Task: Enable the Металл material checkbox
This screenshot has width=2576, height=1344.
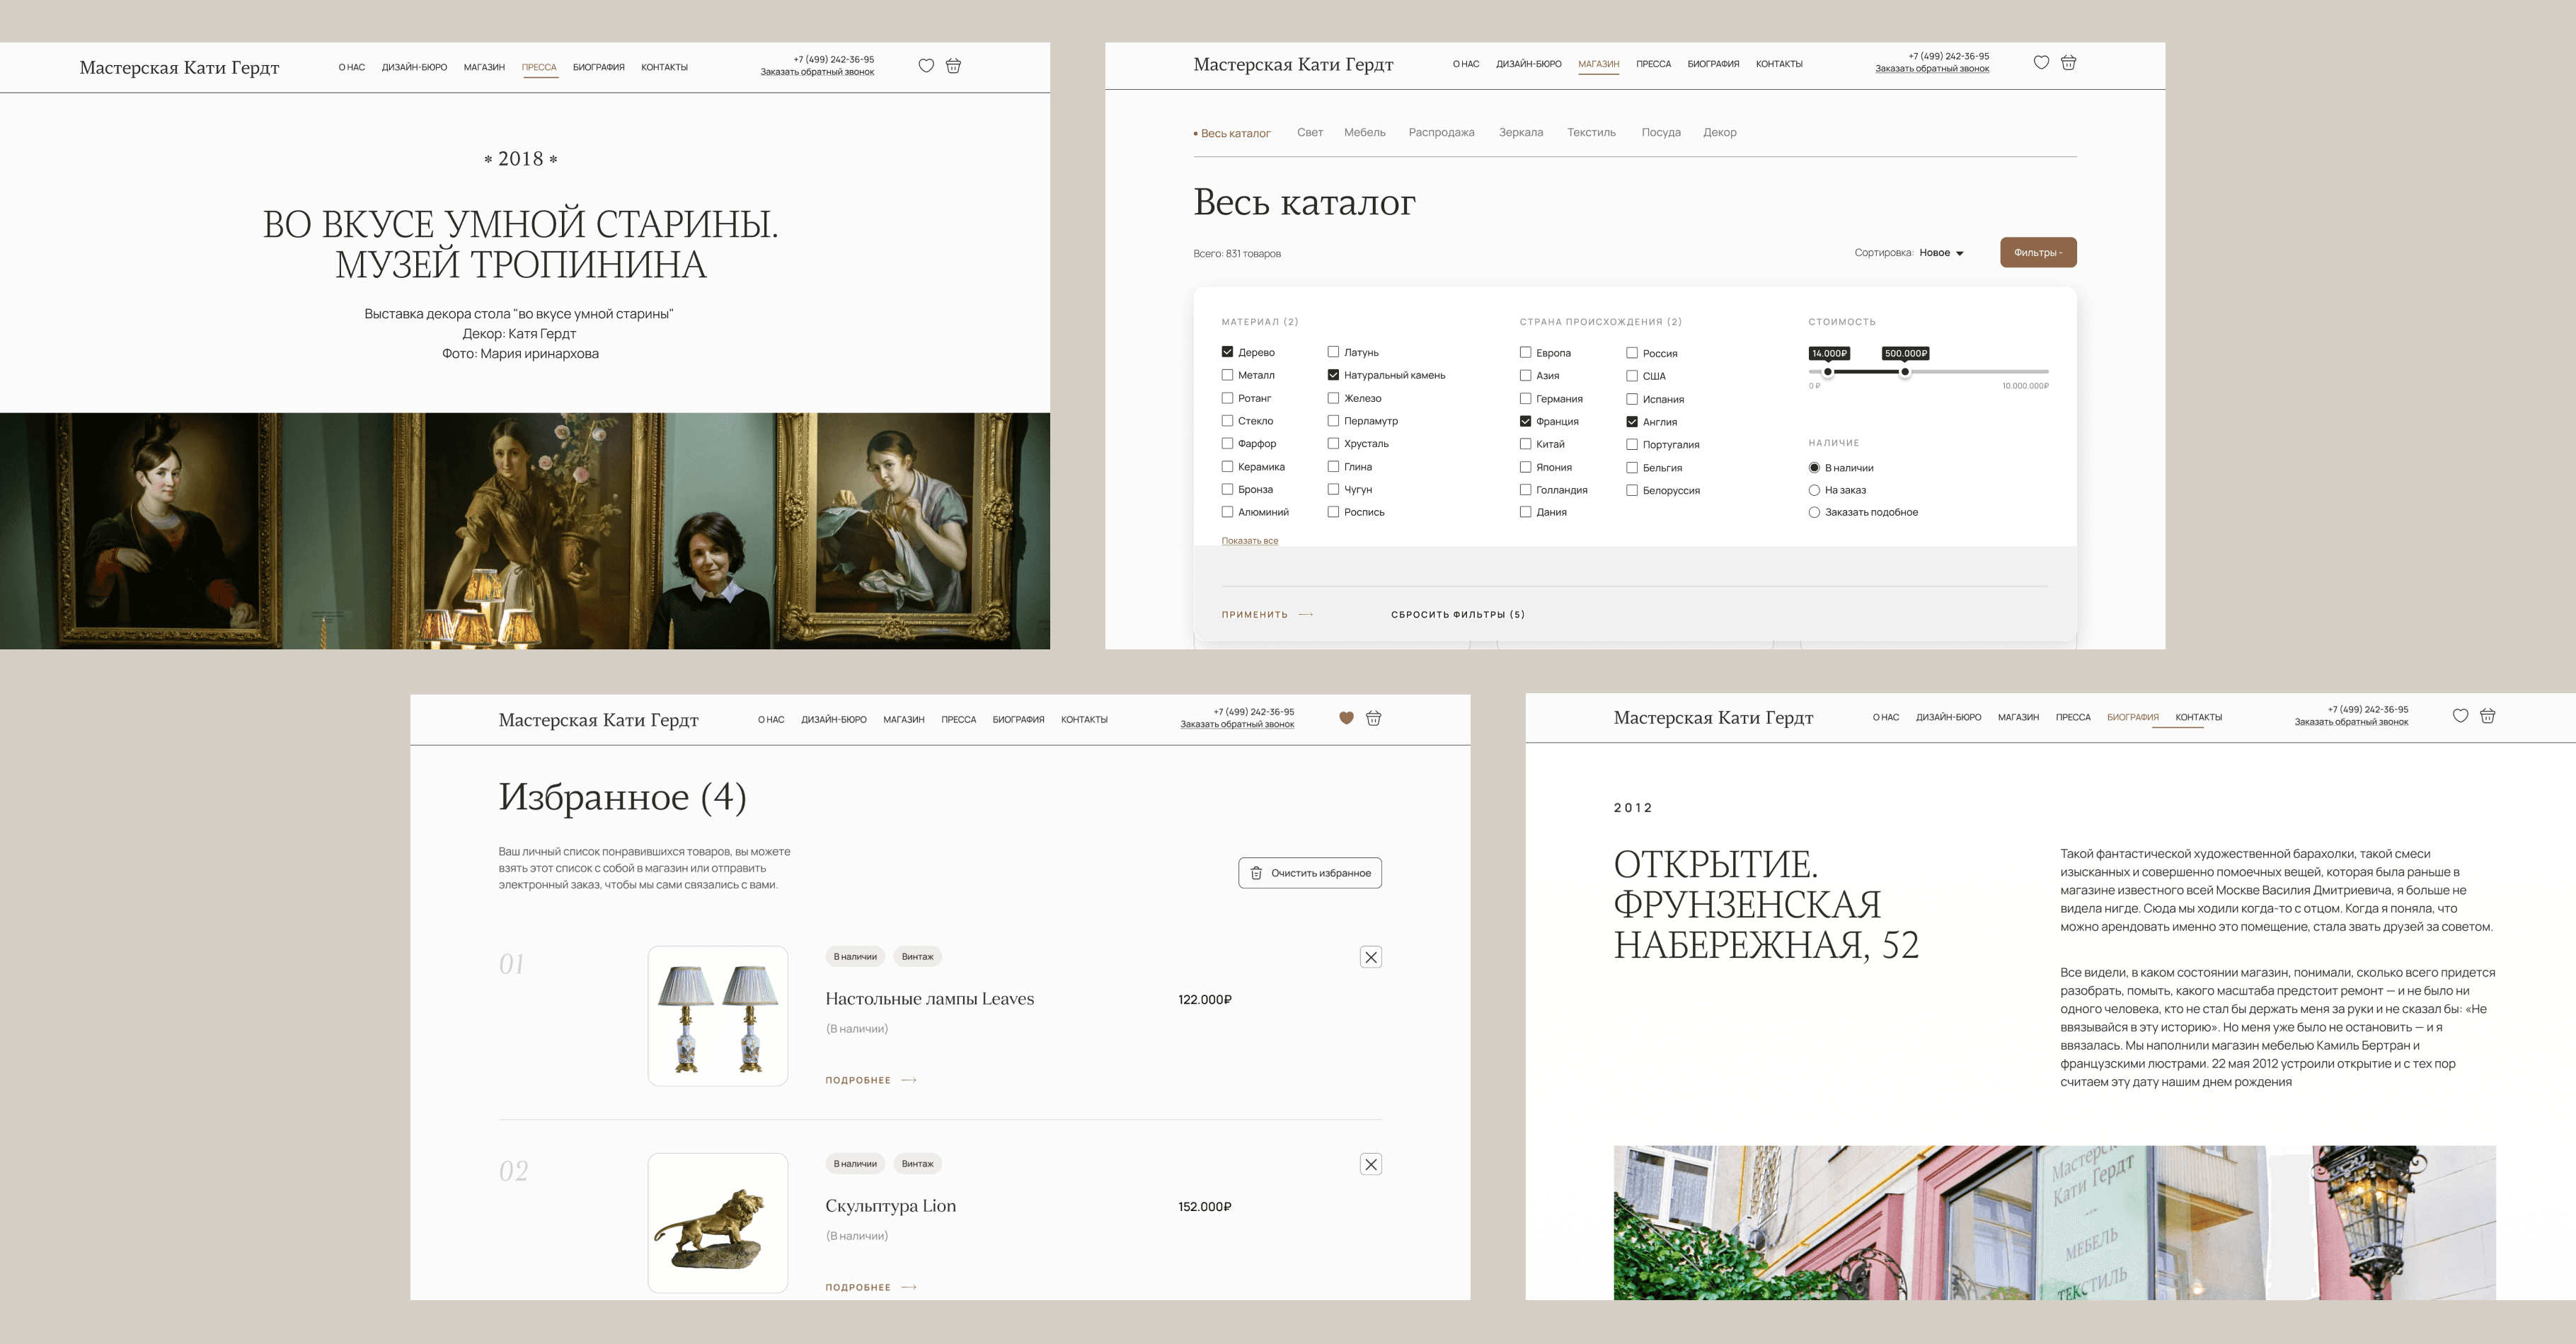Action: [1227, 375]
